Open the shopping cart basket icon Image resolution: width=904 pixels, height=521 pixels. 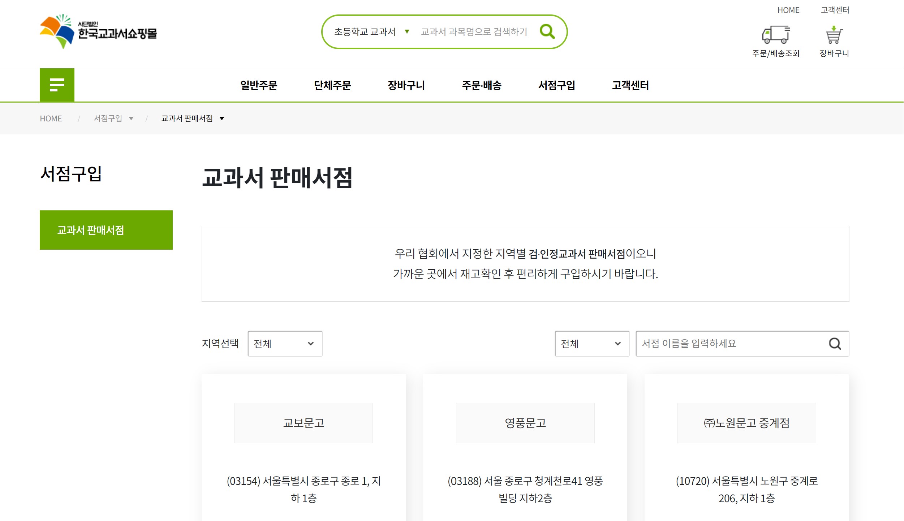[x=834, y=35]
